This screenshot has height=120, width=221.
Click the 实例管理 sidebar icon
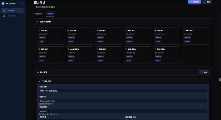(x=4, y=11)
